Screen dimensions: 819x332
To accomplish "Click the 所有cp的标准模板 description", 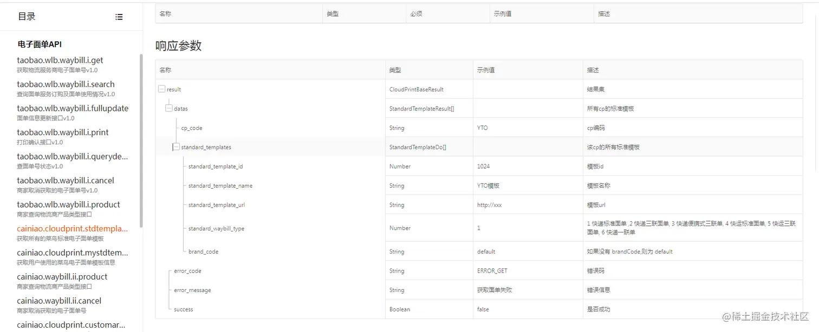I will pyautogui.click(x=610, y=109).
